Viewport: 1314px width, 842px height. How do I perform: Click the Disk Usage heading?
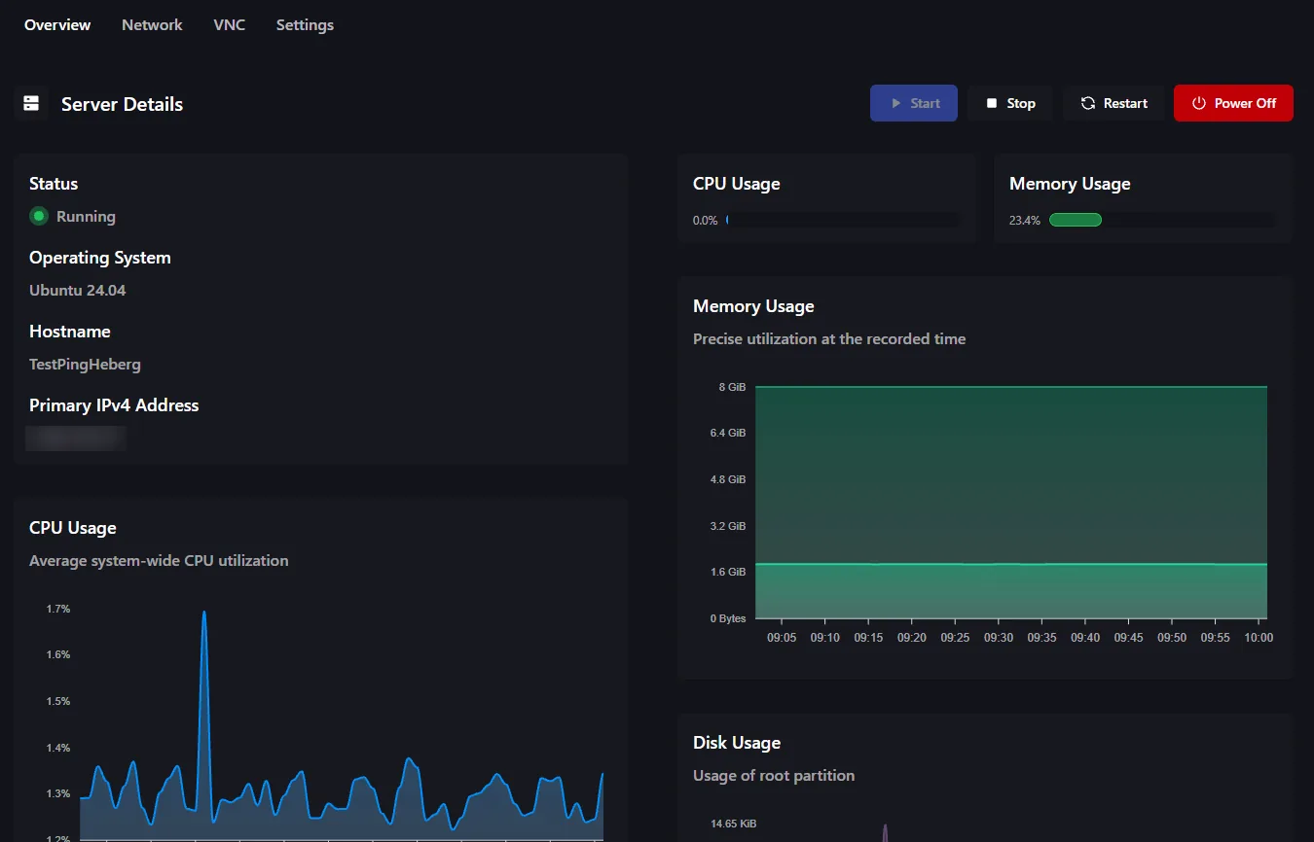737,743
